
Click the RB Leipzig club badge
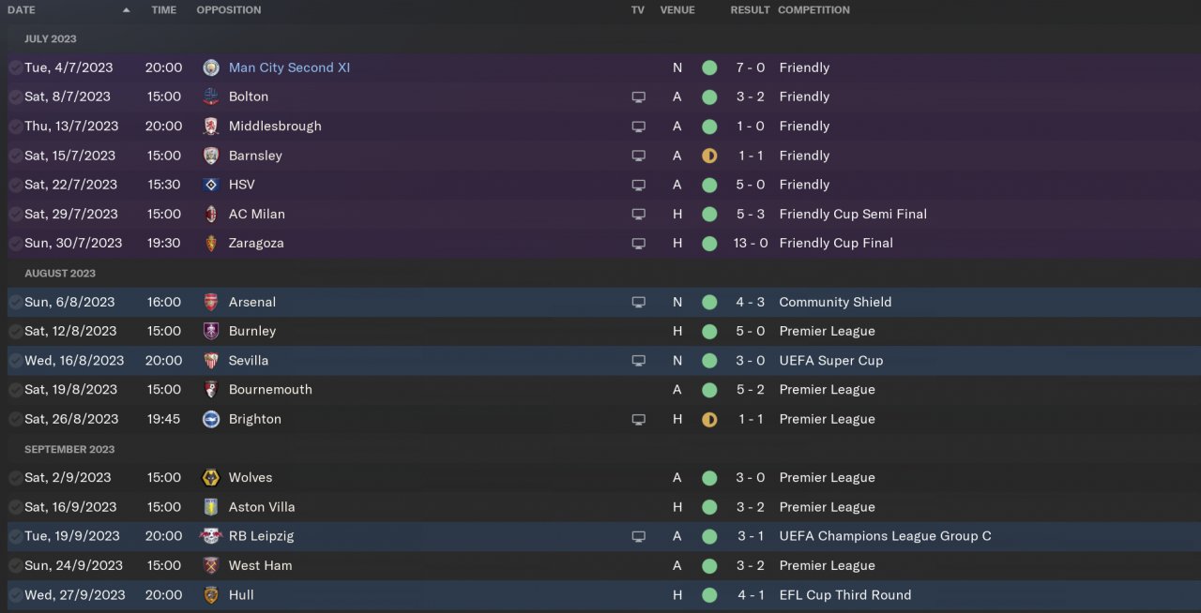tap(211, 536)
